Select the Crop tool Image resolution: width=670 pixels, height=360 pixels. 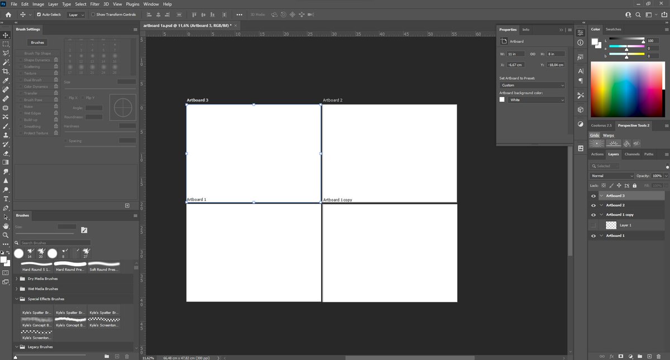click(x=6, y=71)
